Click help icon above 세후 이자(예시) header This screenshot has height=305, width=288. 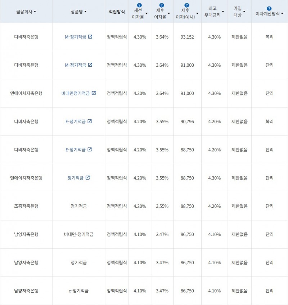187,5
